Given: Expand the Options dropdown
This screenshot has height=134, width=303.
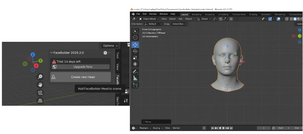Looking at the screenshot, I should [110, 46].
